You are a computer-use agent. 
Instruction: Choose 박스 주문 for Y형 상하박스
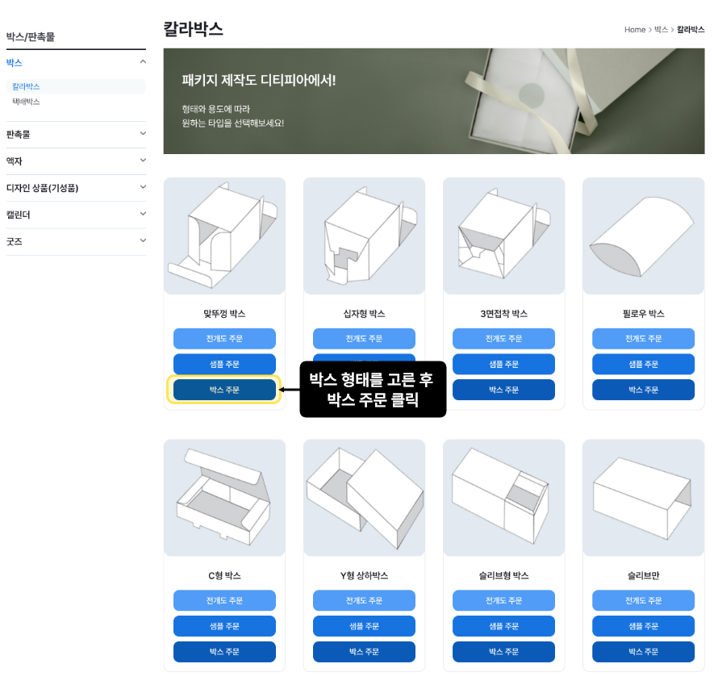point(364,652)
